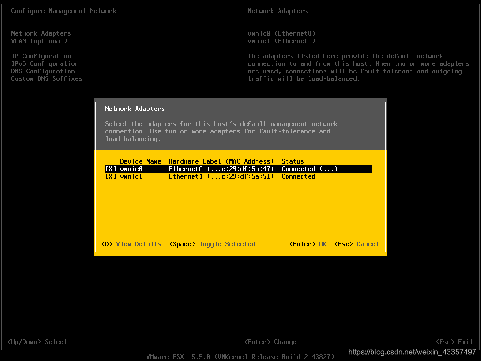Click <Up/Down> Select hint at bottom
The image size is (481, 361).
pos(38,342)
